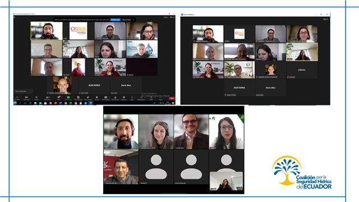359x202 pixels.
Task: Select the highlighted yellow-bordered tile in right window
Action: click(302, 52)
